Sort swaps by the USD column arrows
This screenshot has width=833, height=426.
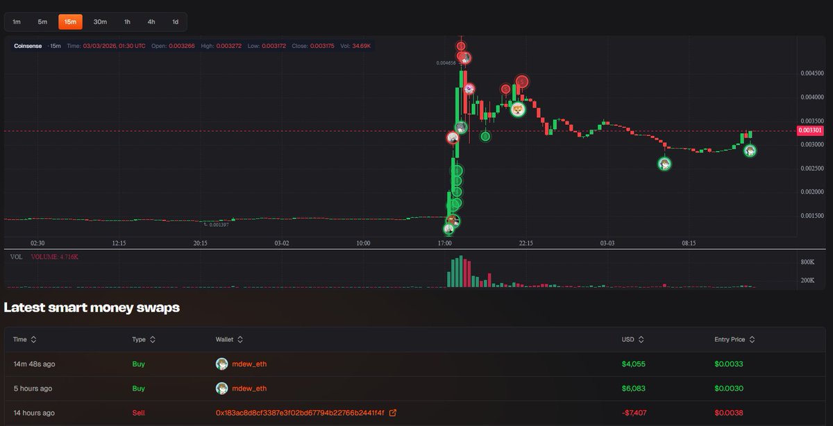[x=641, y=340]
